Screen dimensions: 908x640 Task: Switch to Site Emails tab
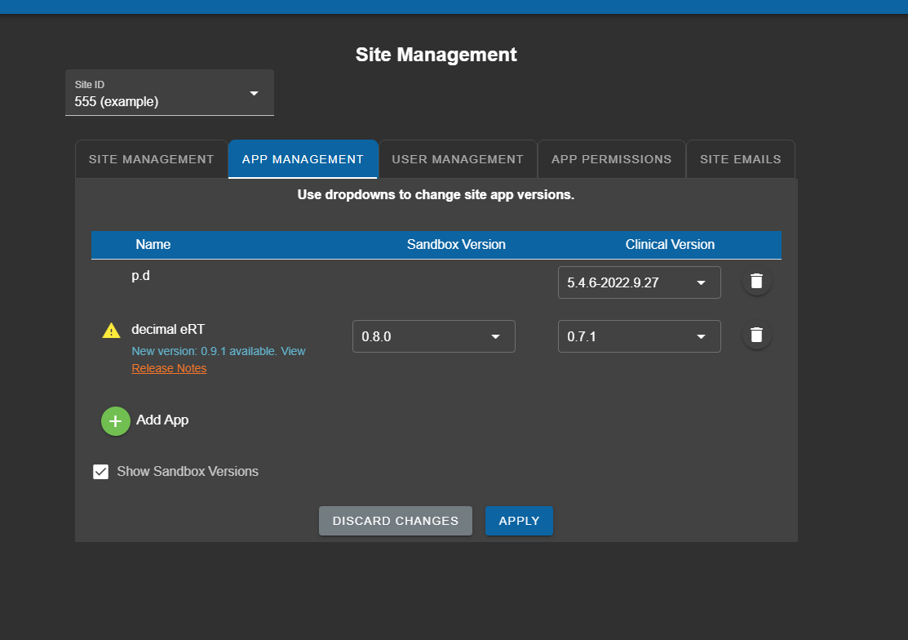(741, 159)
